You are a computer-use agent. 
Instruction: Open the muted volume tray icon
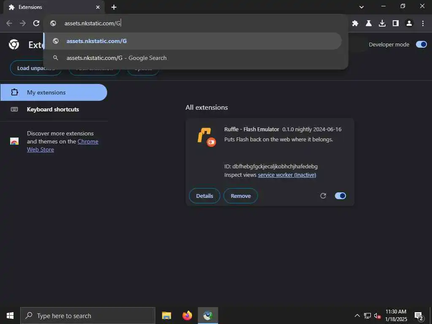pos(377,316)
